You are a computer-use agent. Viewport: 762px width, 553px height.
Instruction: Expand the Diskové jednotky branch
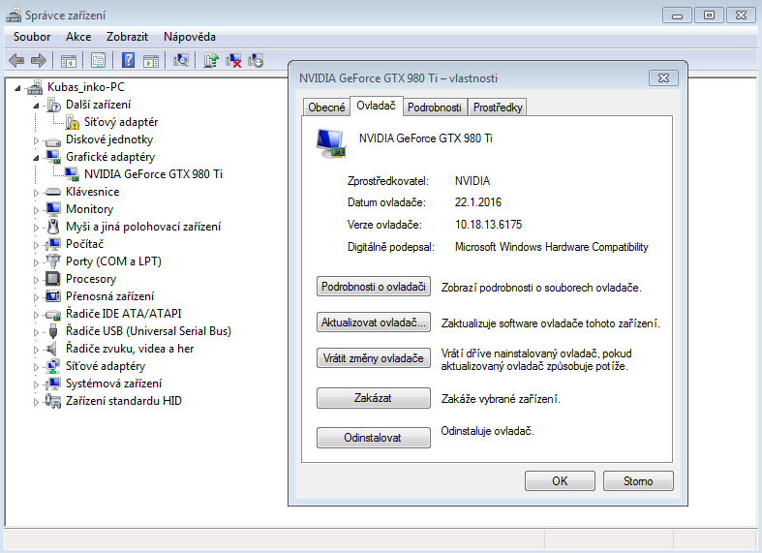click(36, 140)
